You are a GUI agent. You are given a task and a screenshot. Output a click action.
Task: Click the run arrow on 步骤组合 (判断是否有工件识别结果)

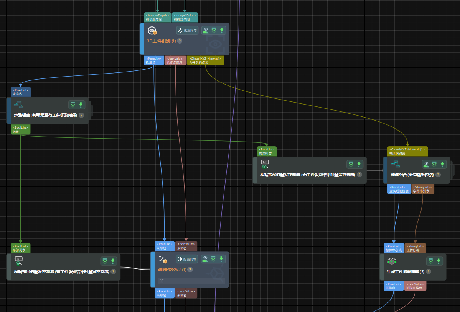(81, 105)
